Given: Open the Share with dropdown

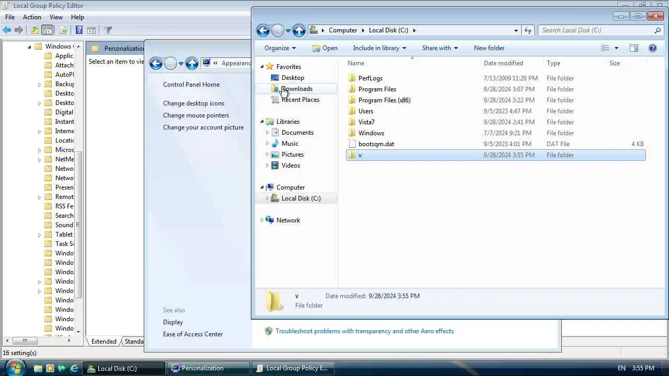Looking at the screenshot, I should click(x=440, y=48).
